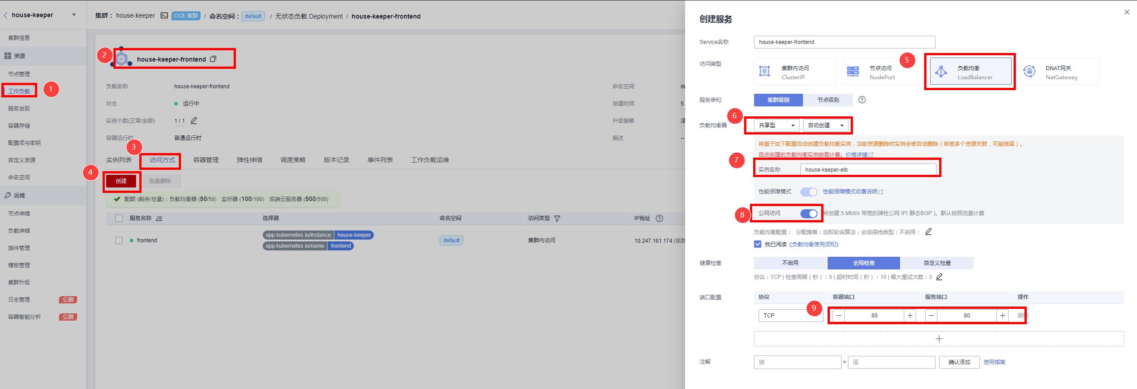Open the TCP protocol dropdown

point(790,316)
